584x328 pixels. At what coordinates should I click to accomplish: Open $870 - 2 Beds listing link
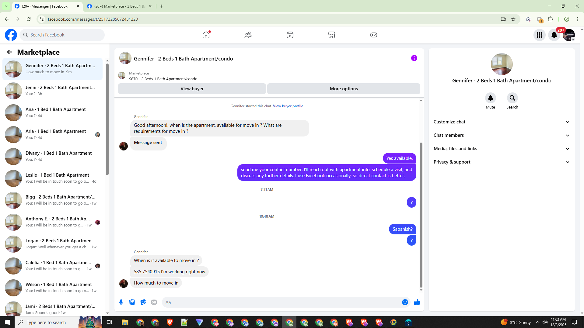coord(163,79)
